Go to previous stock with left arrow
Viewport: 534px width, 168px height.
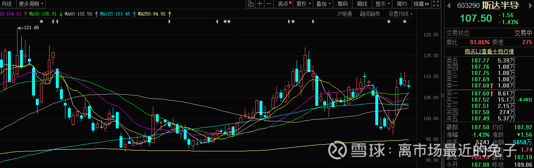(x=448, y=5)
